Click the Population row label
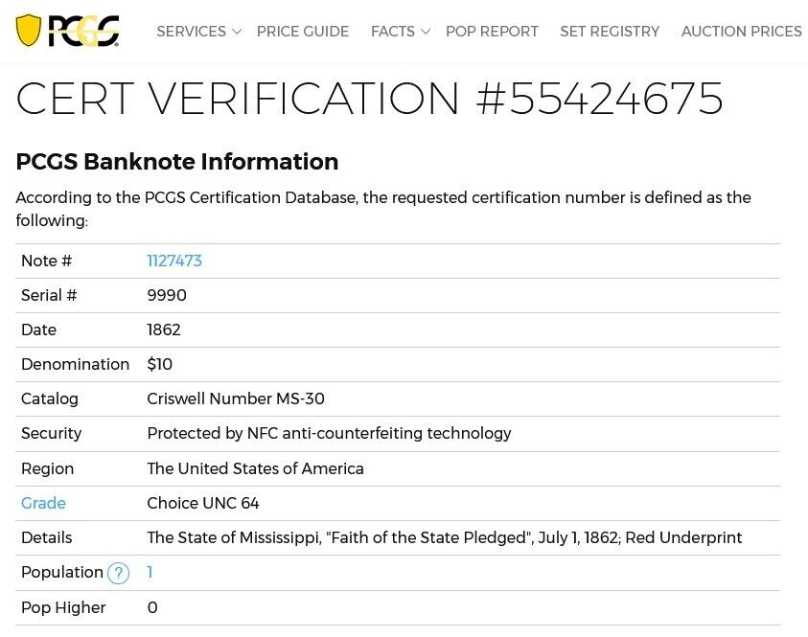The width and height of the screenshot is (808, 637). [62, 573]
